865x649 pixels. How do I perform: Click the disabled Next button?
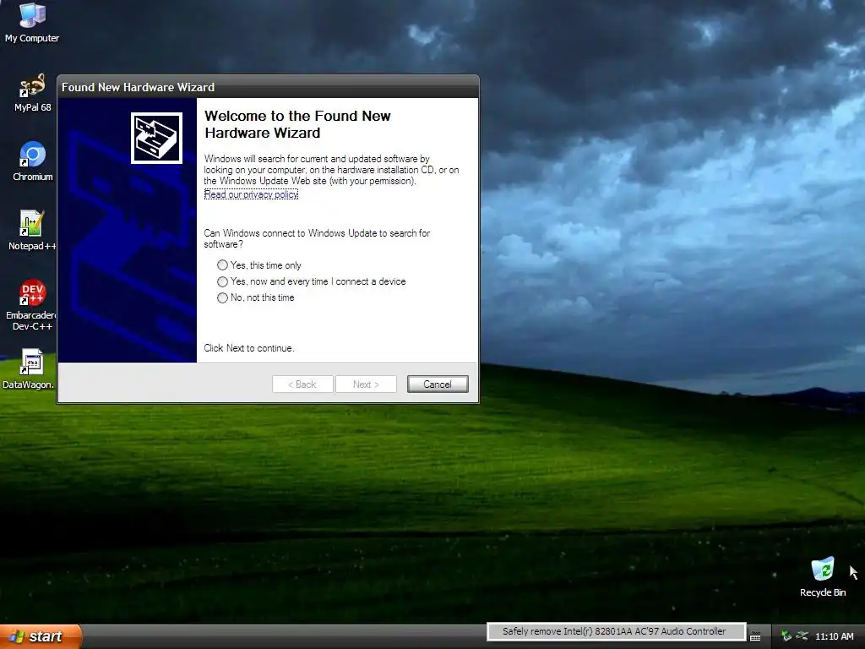366,384
